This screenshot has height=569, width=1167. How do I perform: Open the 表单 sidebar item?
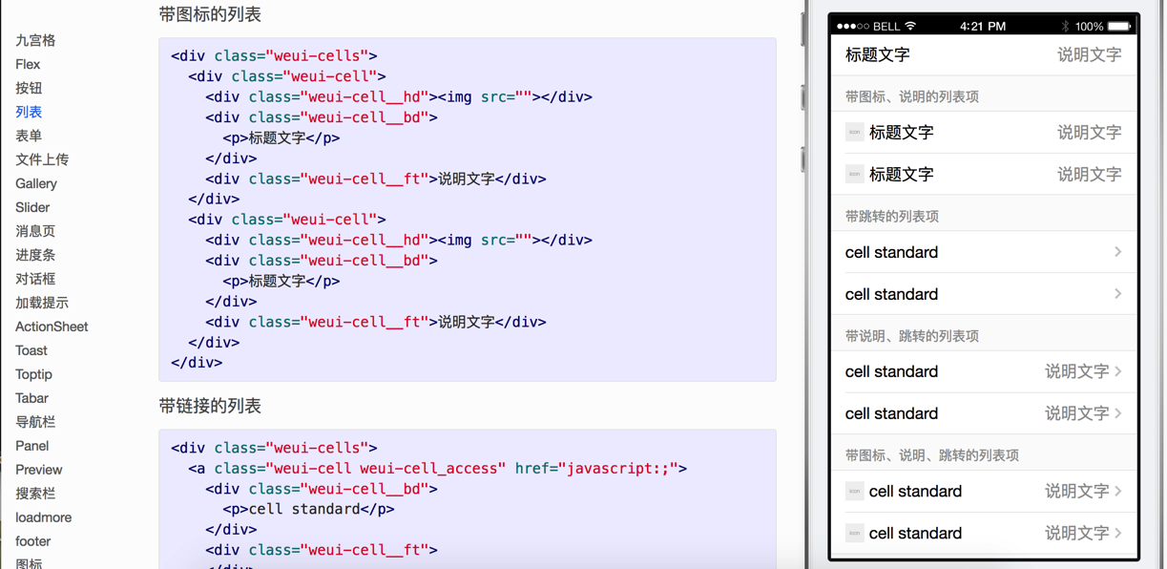click(29, 136)
